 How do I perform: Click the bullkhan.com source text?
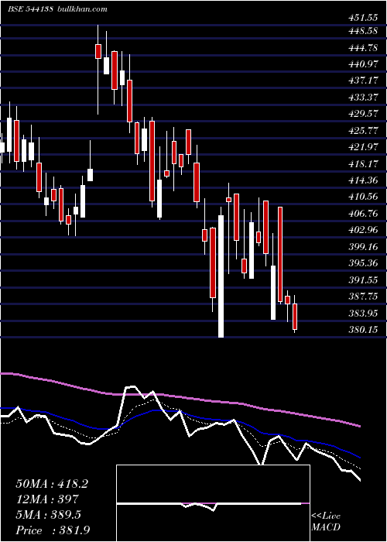81,9
